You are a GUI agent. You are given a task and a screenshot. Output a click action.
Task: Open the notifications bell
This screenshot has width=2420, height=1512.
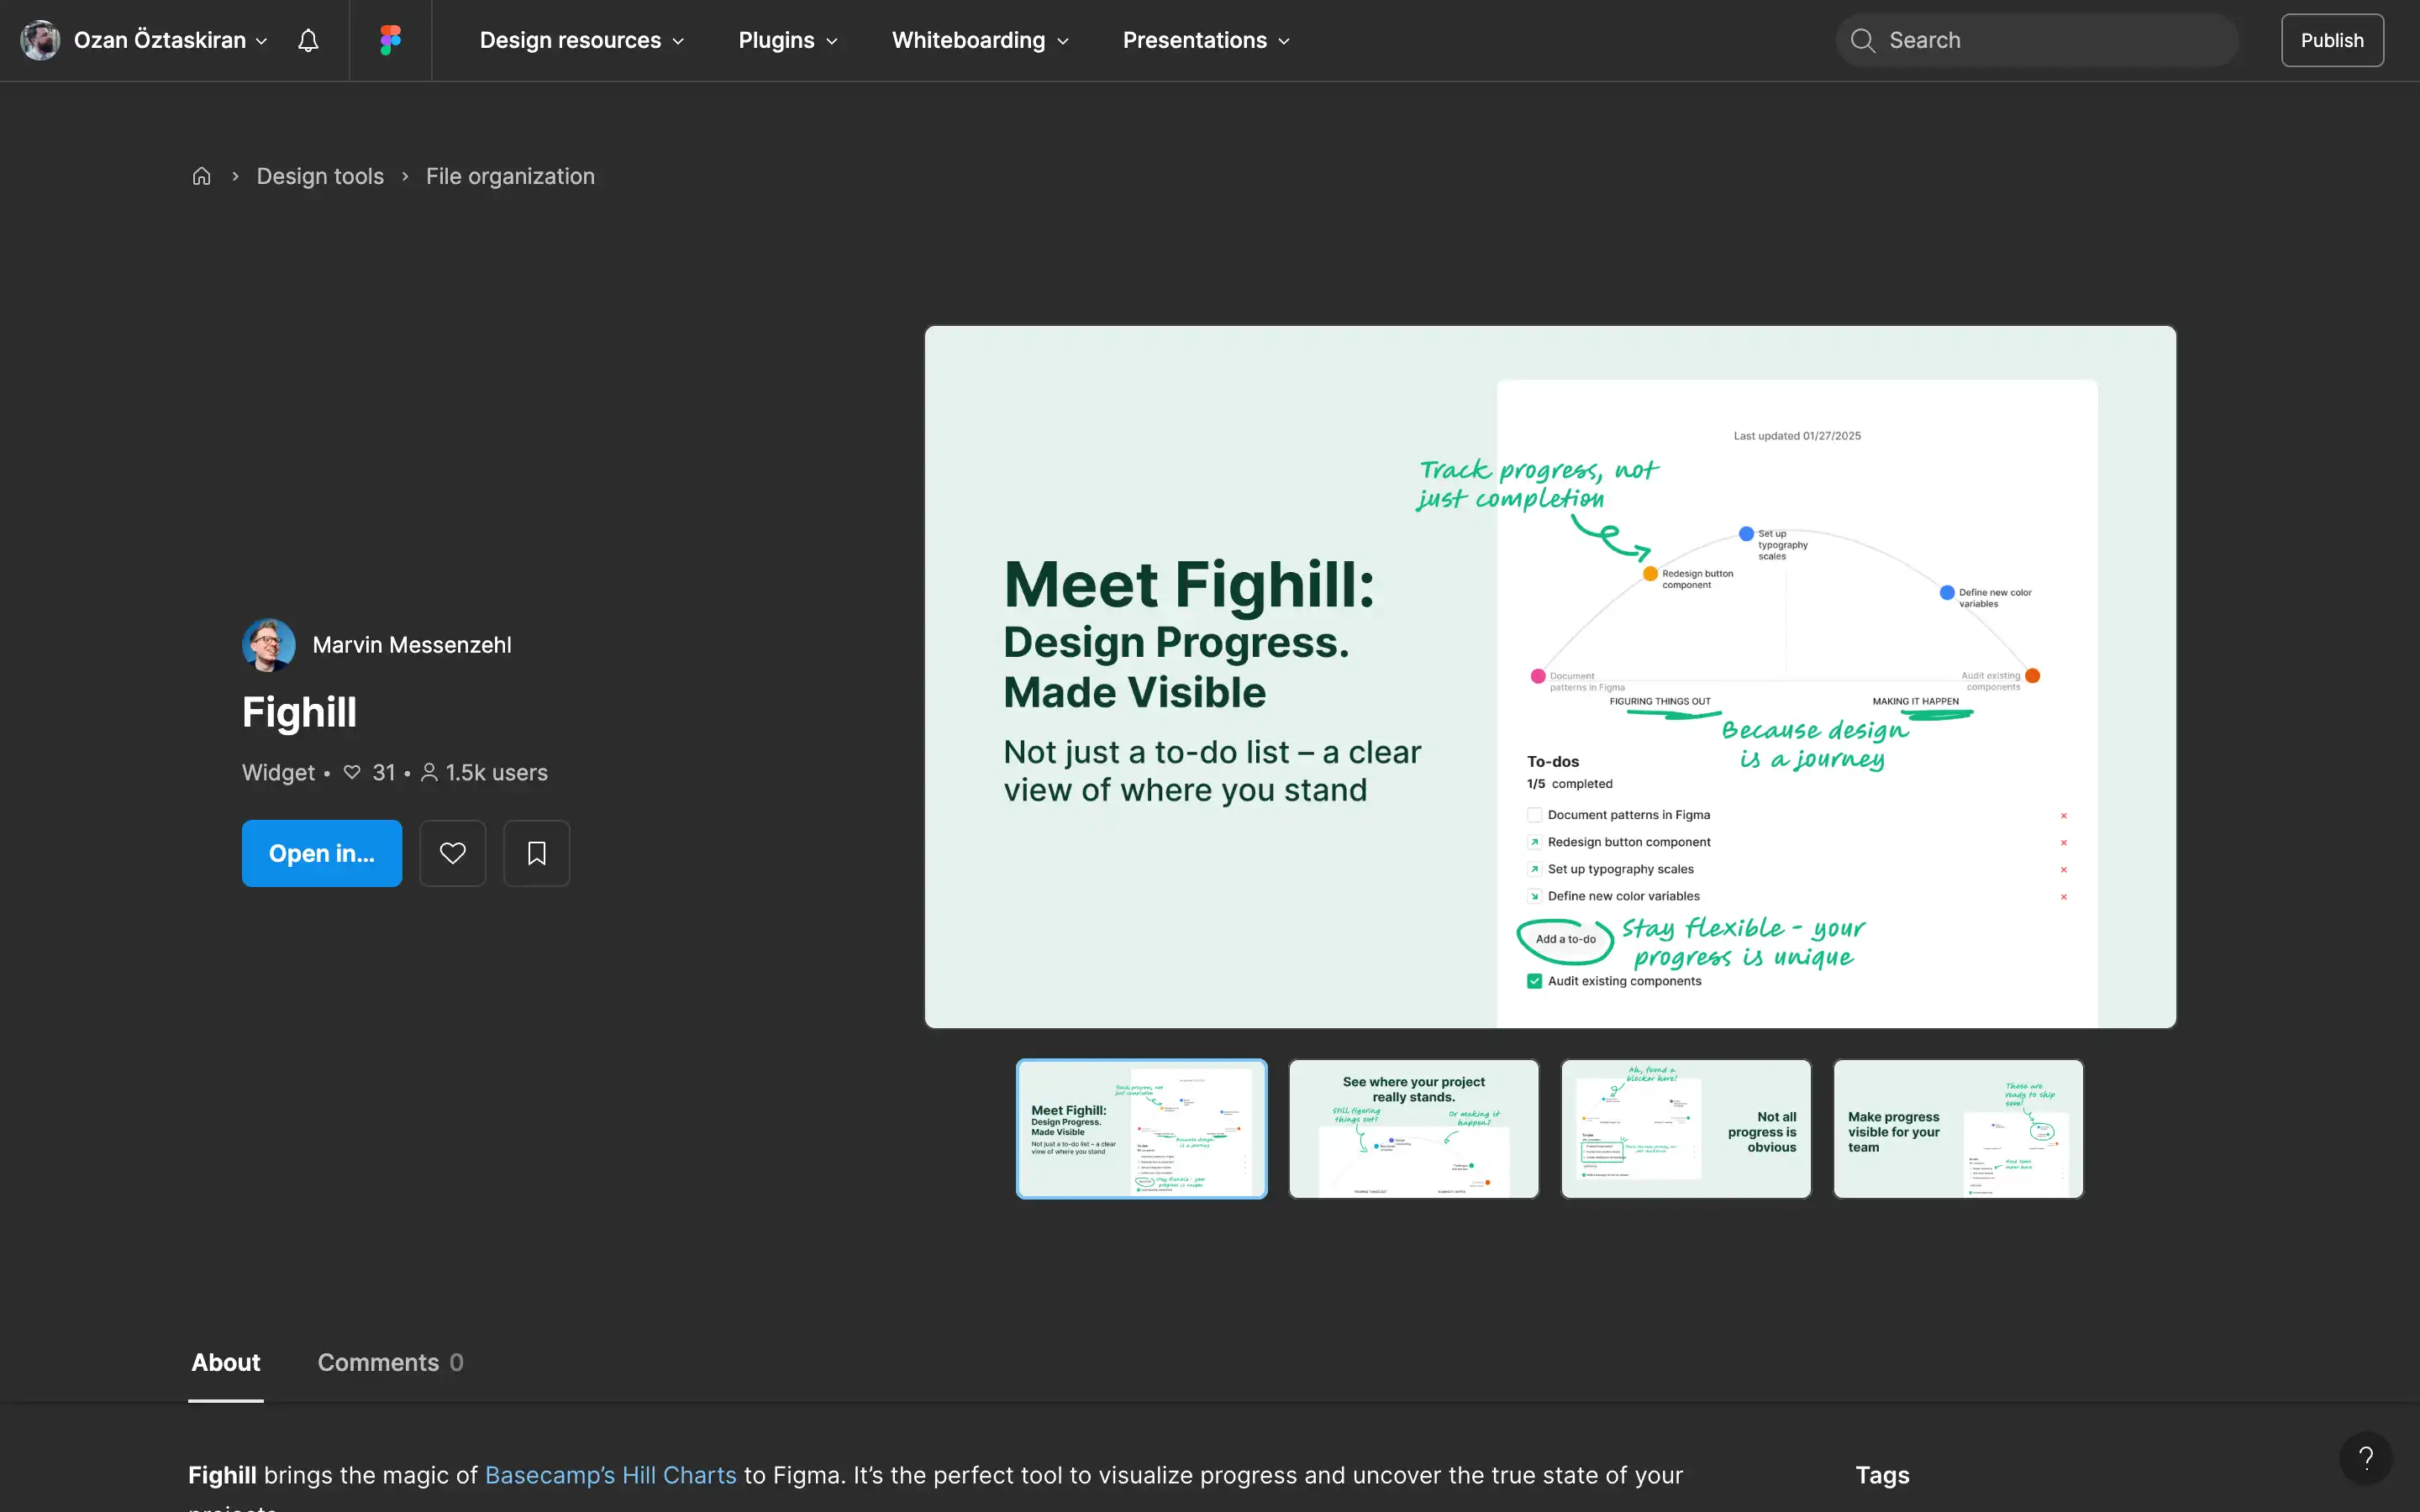click(x=308, y=40)
